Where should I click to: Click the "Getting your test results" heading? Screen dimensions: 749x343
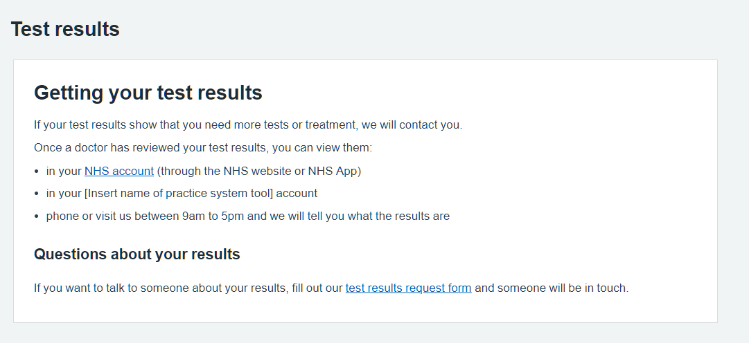[148, 93]
